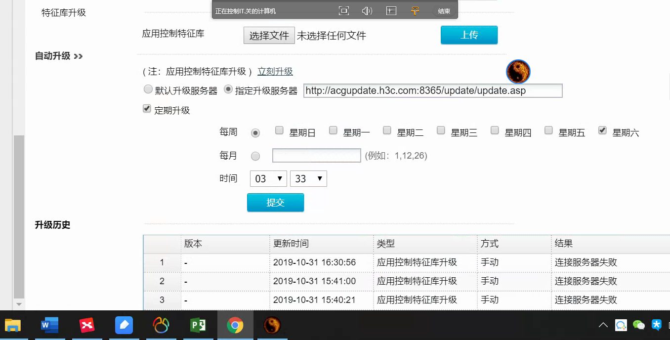Click the scrollbar down arrow in left pane

point(19,304)
